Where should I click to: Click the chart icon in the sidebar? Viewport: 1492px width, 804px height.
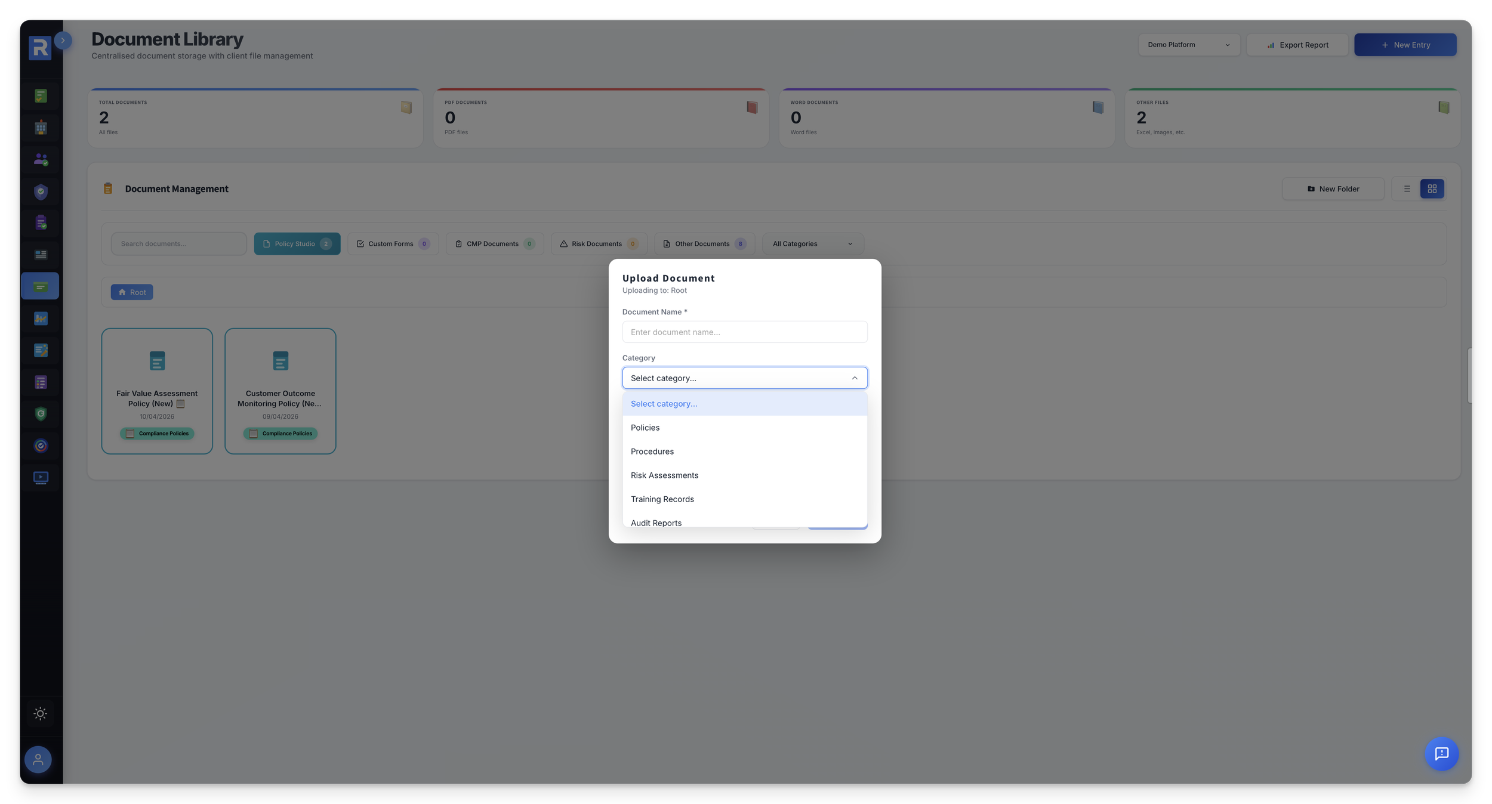point(41,318)
